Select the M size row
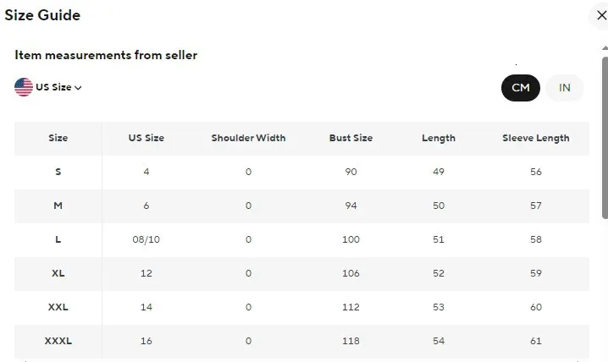608x362 pixels. point(58,206)
